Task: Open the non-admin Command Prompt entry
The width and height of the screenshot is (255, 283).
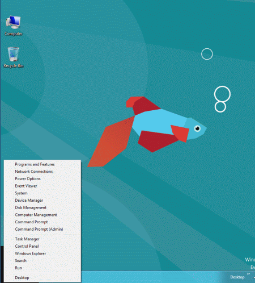Action: [42, 222]
